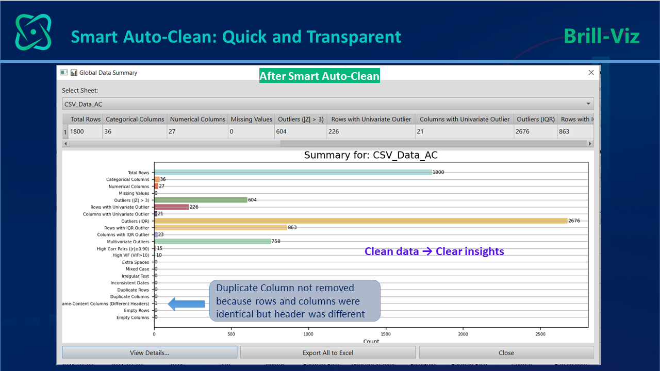
Task: Click the table cell containing 1800
Action: click(86, 131)
